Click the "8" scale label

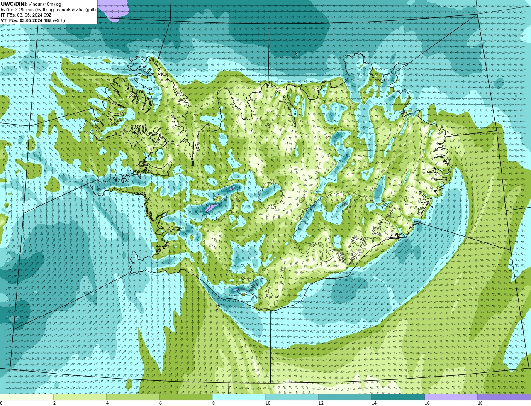(x=214, y=403)
